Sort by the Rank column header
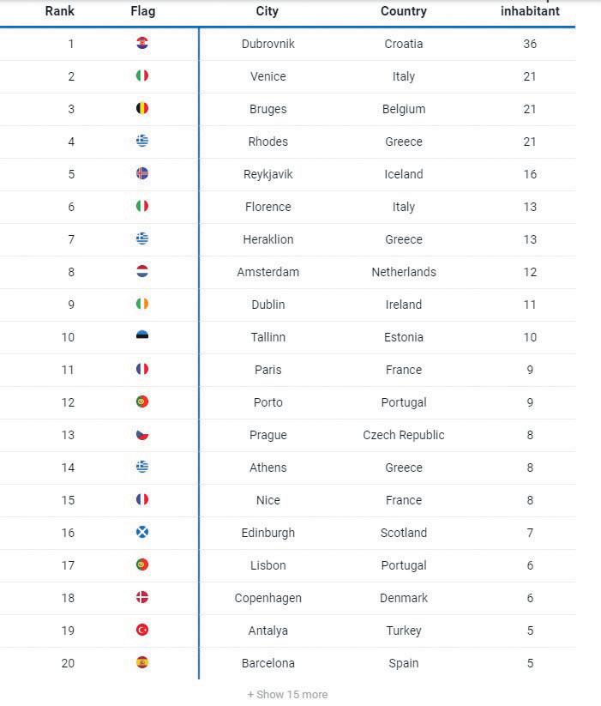This screenshot has width=601, height=706. [59, 11]
